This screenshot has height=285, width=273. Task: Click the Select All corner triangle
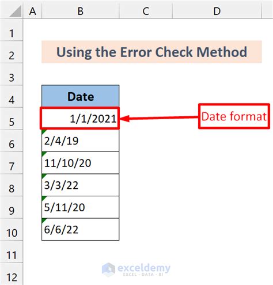16,11
